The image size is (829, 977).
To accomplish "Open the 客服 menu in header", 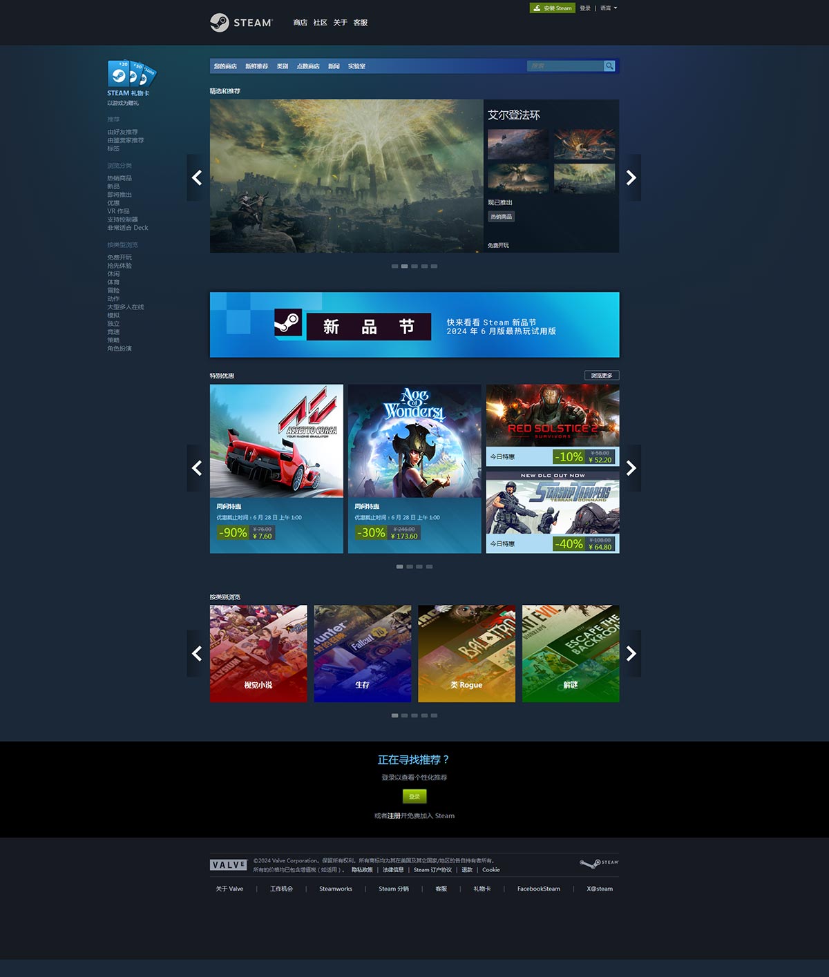I will click(x=361, y=23).
